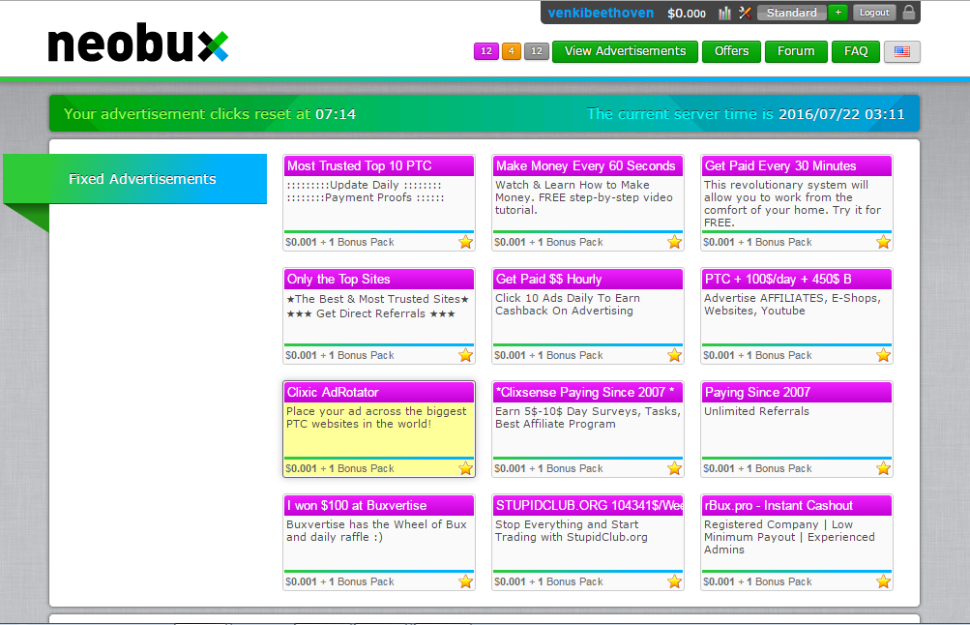Click star on Most Trusted Top 10 PTC ad
The image size is (970, 625).
tap(466, 242)
